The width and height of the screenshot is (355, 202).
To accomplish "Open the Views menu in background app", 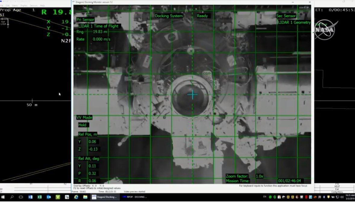I will pyautogui.click(x=14, y=5).
